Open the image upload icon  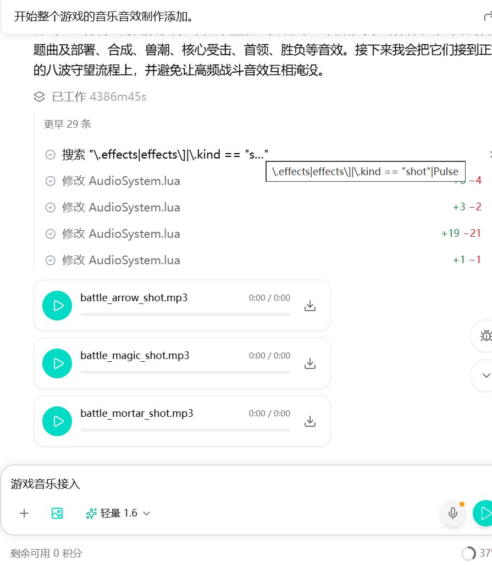[x=57, y=513]
